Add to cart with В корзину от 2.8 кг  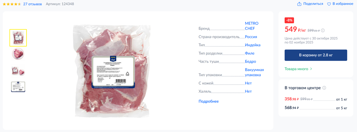[316, 55]
